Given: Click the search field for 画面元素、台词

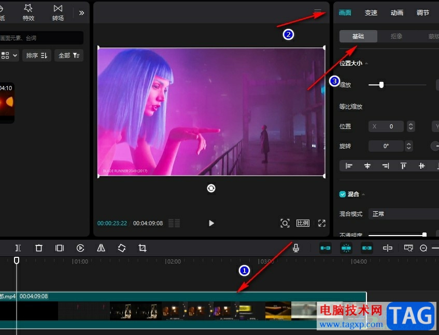Looking at the screenshot, I should 41,38.
